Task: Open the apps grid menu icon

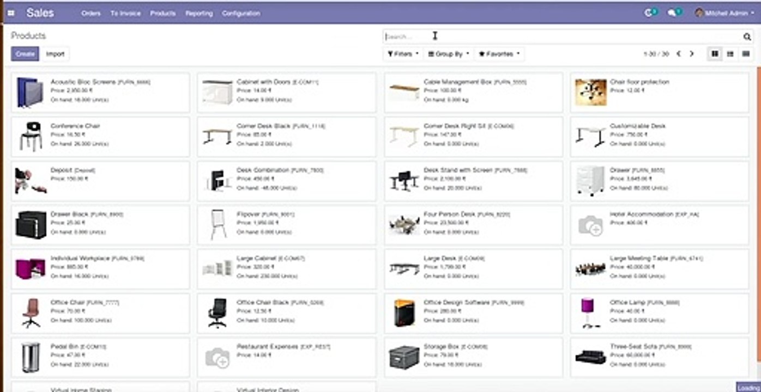Action: pyautogui.click(x=11, y=13)
